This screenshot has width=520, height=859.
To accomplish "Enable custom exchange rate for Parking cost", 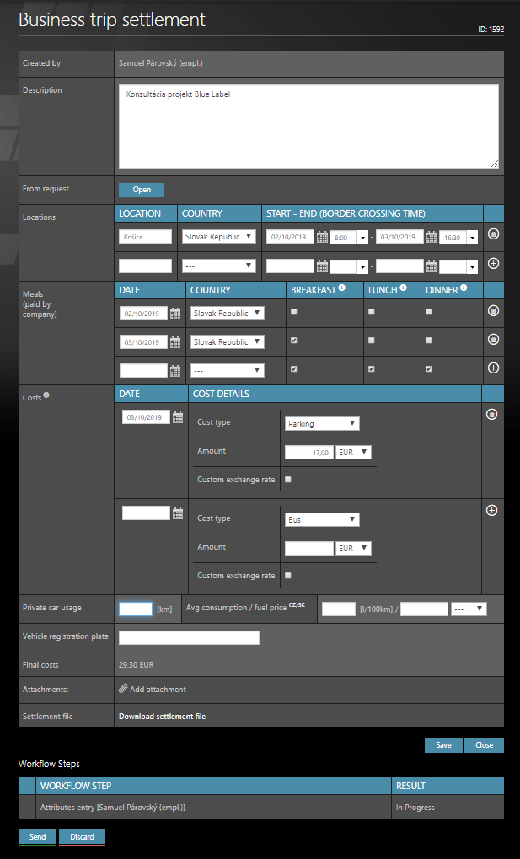I will pyautogui.click(x=288, y=480).
